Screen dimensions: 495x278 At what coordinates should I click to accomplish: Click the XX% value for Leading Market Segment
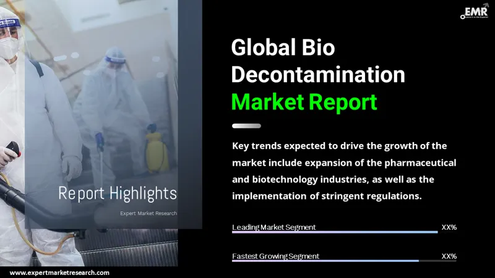(x=449, y=227)
